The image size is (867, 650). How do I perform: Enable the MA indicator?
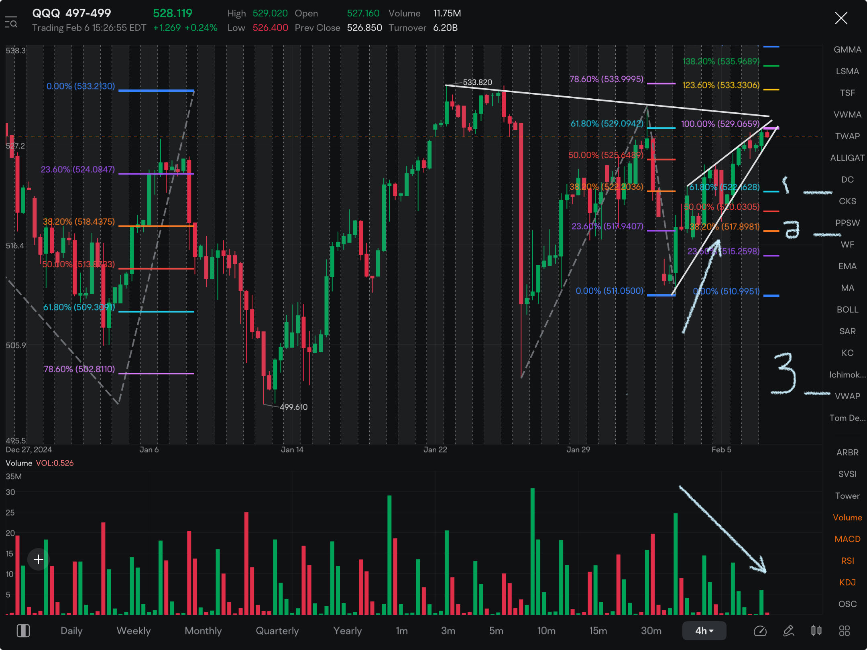click(x=847, y=288)
